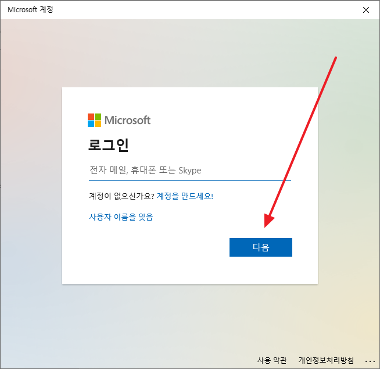Open the three-dots more options menu
The image size is (380, 369).
[370, 361]
